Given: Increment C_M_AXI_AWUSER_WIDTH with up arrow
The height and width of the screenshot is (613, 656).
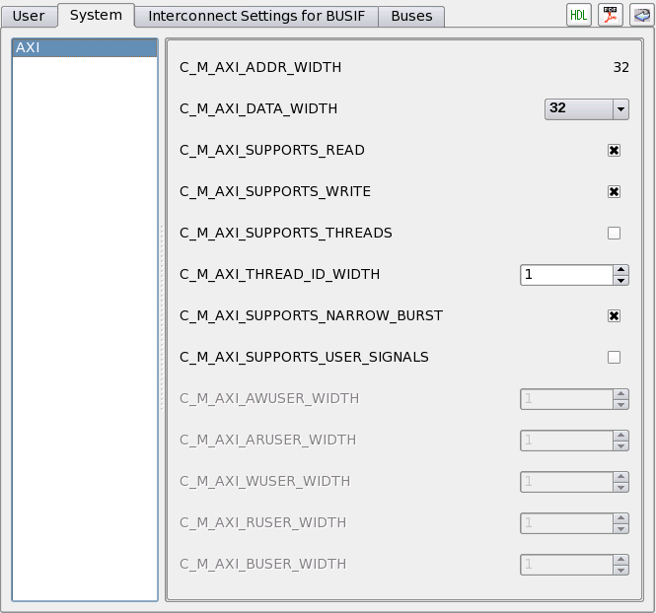Looking at the screenshot, I should 620,393.
